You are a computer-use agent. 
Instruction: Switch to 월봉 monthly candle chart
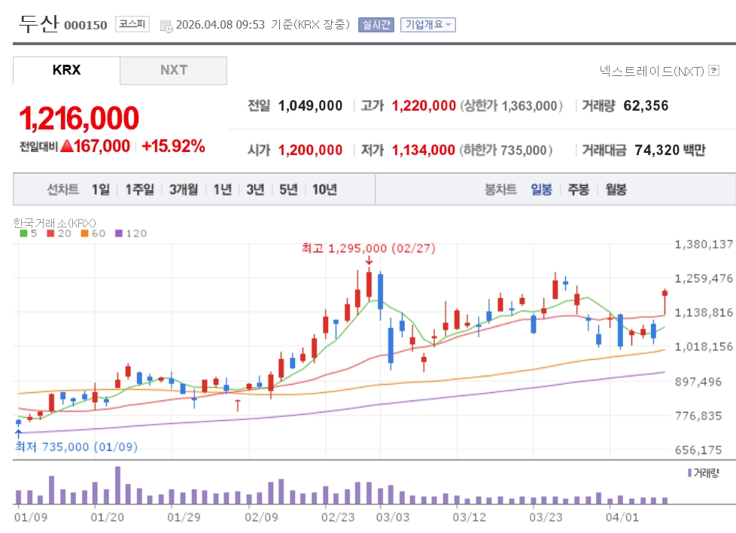616,189
